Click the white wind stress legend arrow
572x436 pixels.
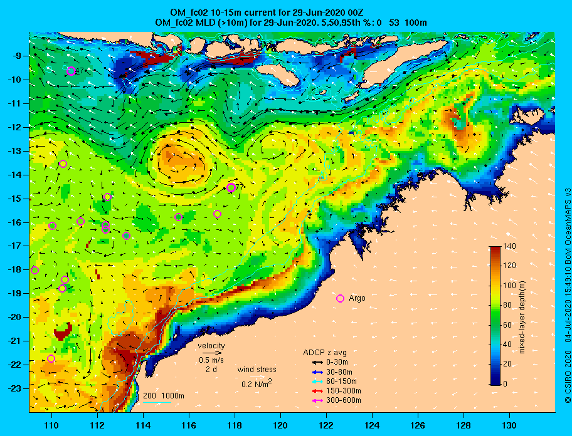pyautogui.click(x=257, y=376)
